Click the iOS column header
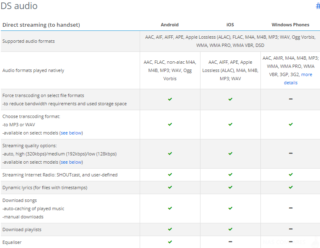Image resolution: width=320 pixels, height=248 pixels. click(x=230, y=25)
